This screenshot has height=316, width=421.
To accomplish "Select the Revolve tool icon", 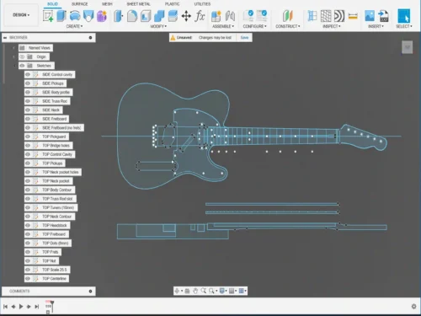I will click(75, 16).
